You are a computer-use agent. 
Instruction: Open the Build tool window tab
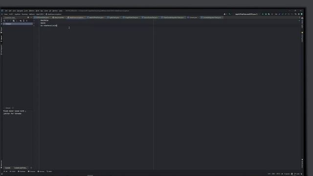[x=49, y=172]
